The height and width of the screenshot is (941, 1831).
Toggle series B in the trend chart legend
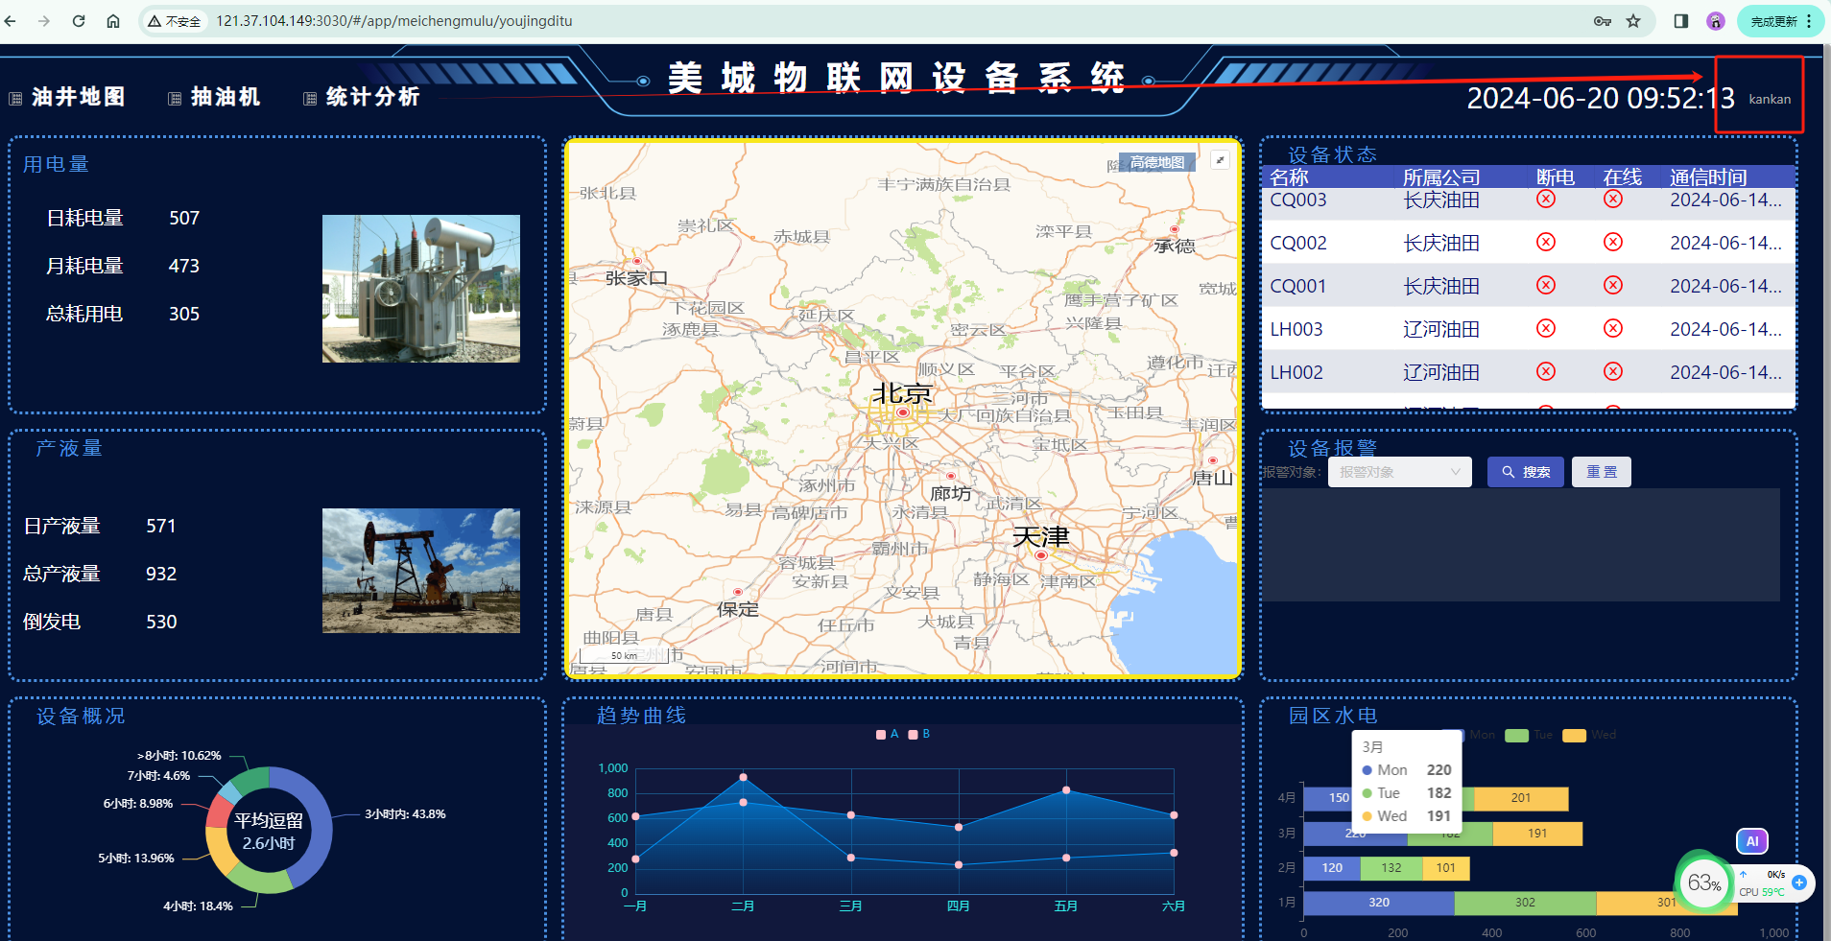919,734
